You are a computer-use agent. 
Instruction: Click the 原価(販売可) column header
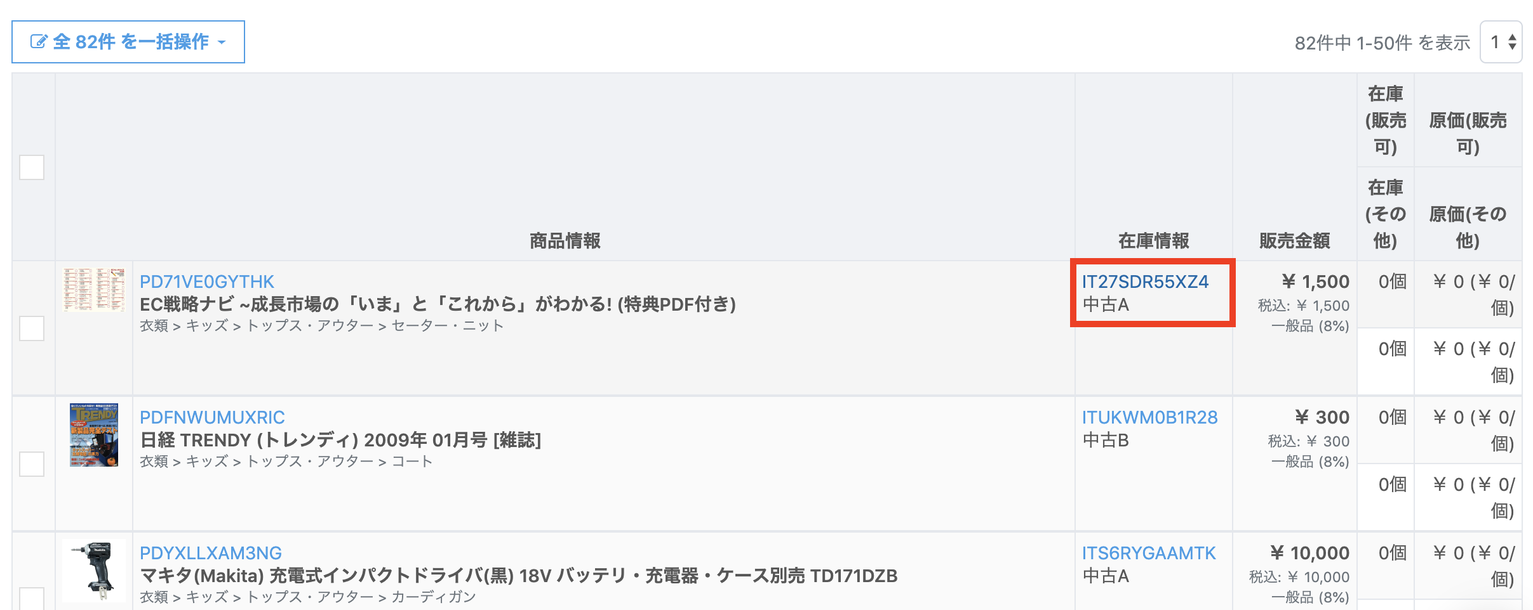tap(1468, 133)
